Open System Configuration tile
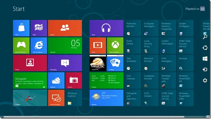211x119 pixels. click(x=185, y=28)
